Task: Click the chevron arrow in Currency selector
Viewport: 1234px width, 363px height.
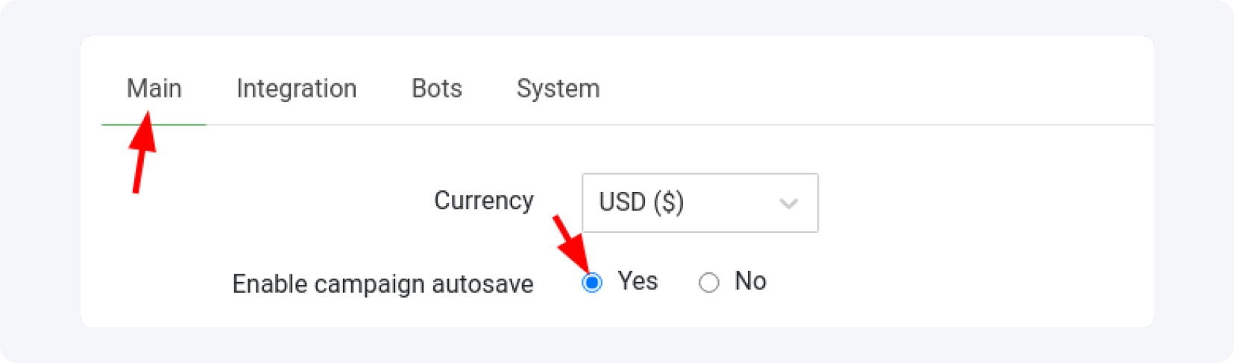Action: click(x=788, y=203)
